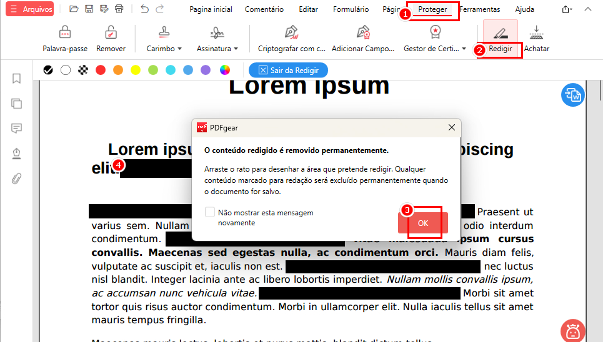Pick the green color swatch

pyautogui.click(x=153, y=70)
